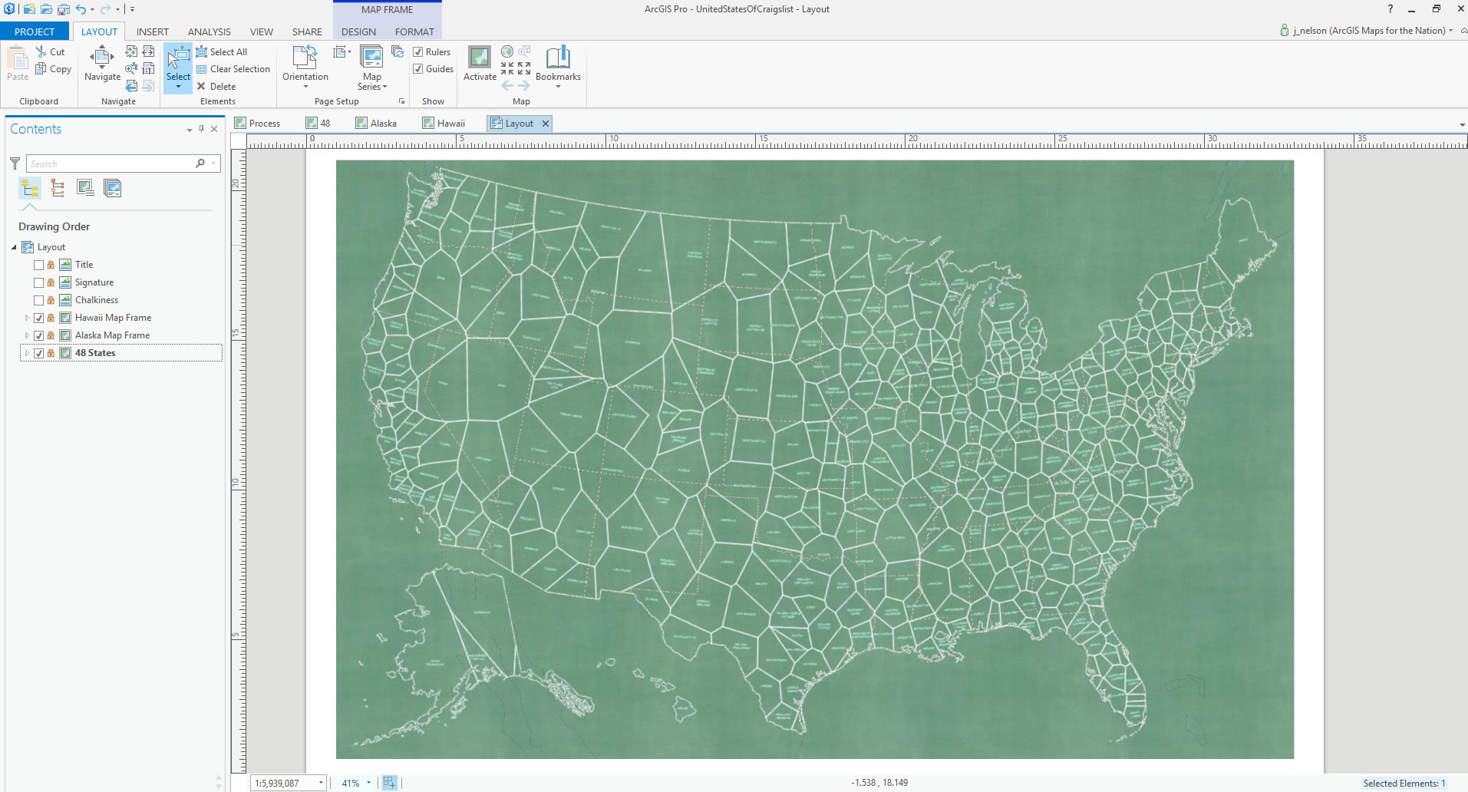Click the Open Project folder icon
This screenshot has height=792, width=1468.
(x=46, y=9)
